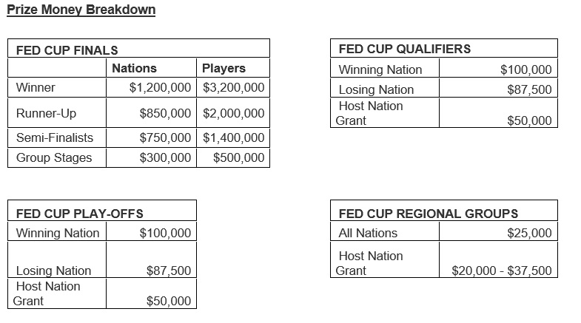The width and height of the screenshot is (581, 323).
Task: Select the FED CUP FINALS table title
Action: point(67,50)
